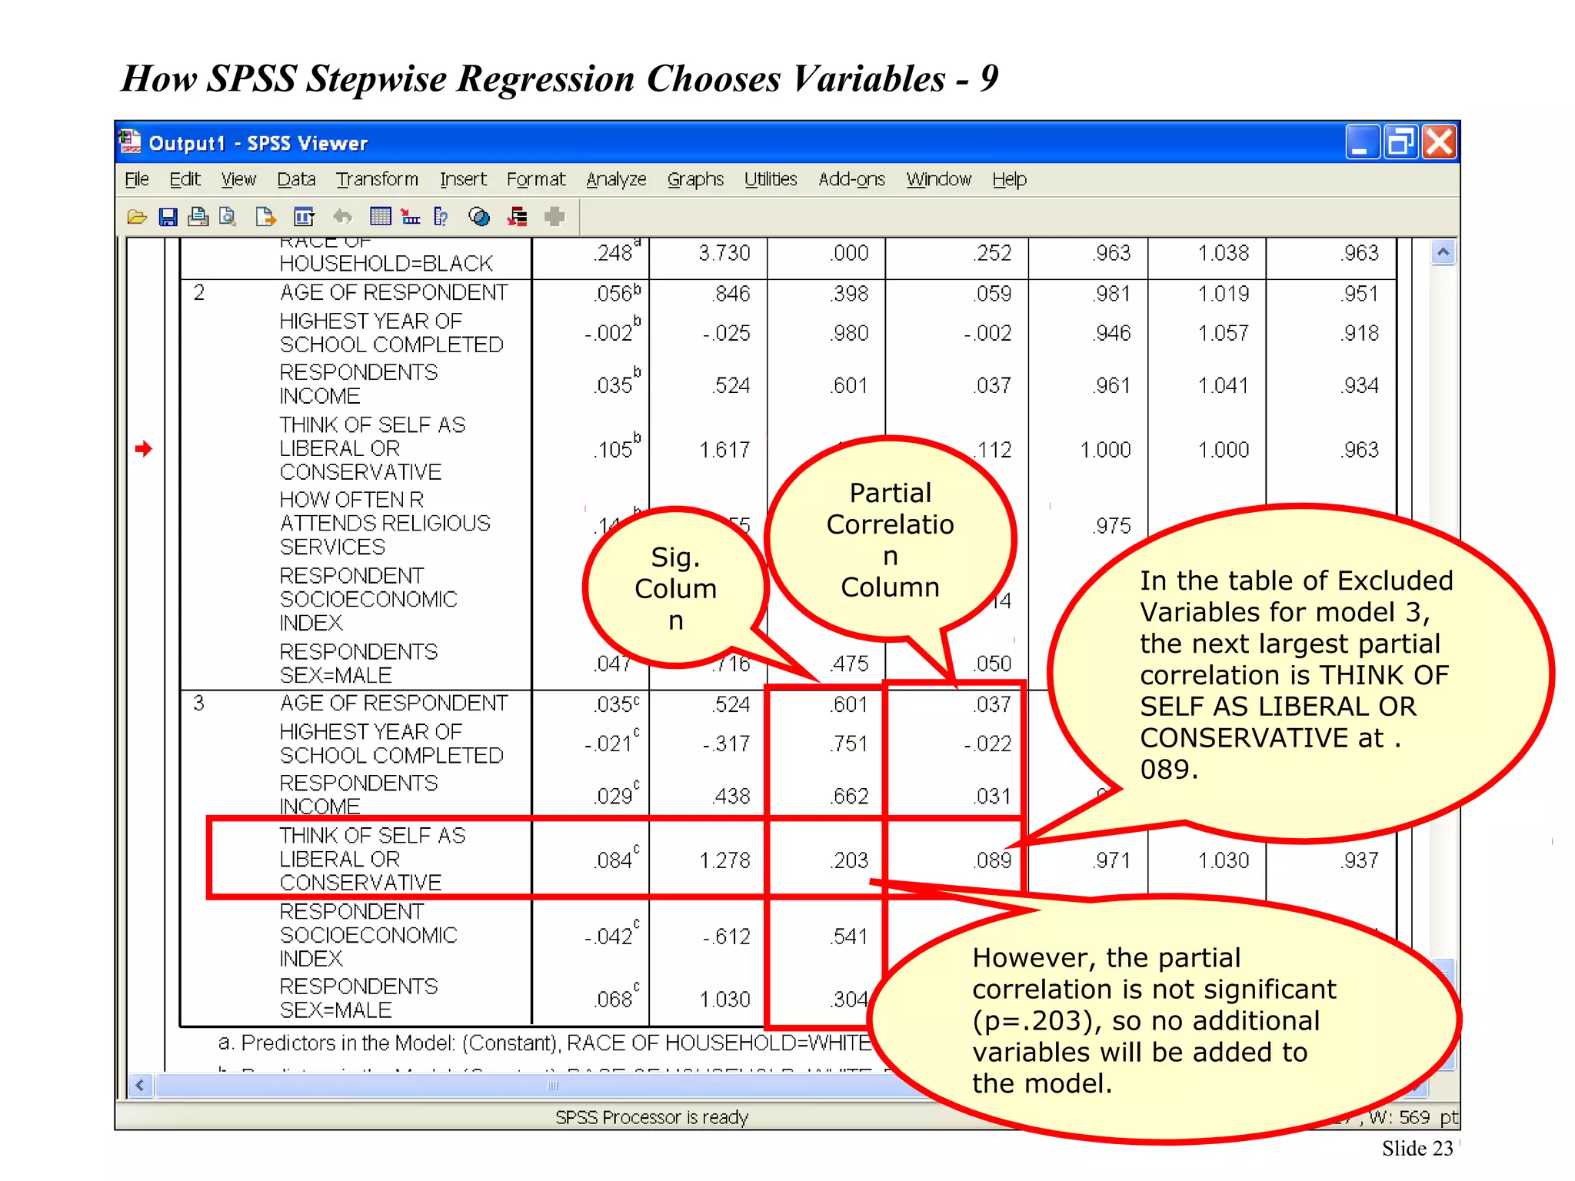Click the .089 partial correlation cell
Image resolution: width=1575 pixels, height=1181 pixels.
tap(992, 860)
